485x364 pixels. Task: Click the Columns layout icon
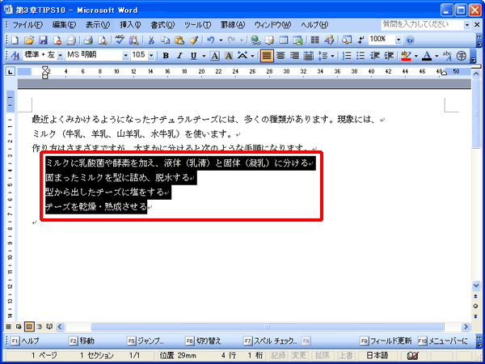click(x=314, y=40)
